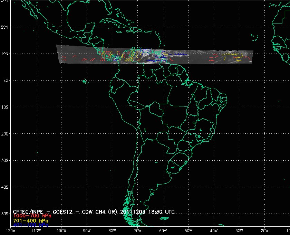The width and height of the screenshot is (290, 235).
Task: Click the 60W longitude label
Action: point(163,231)
